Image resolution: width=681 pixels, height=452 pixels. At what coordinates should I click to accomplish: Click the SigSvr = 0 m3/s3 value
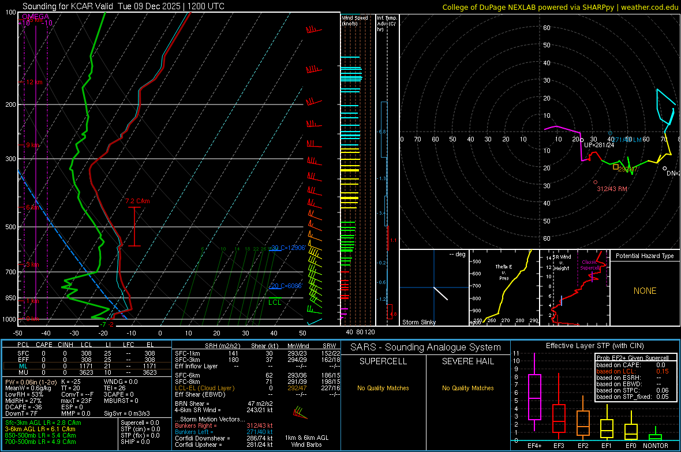click(127, 413)
